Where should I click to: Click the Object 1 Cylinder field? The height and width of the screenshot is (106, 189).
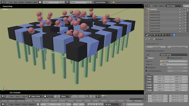174,61
